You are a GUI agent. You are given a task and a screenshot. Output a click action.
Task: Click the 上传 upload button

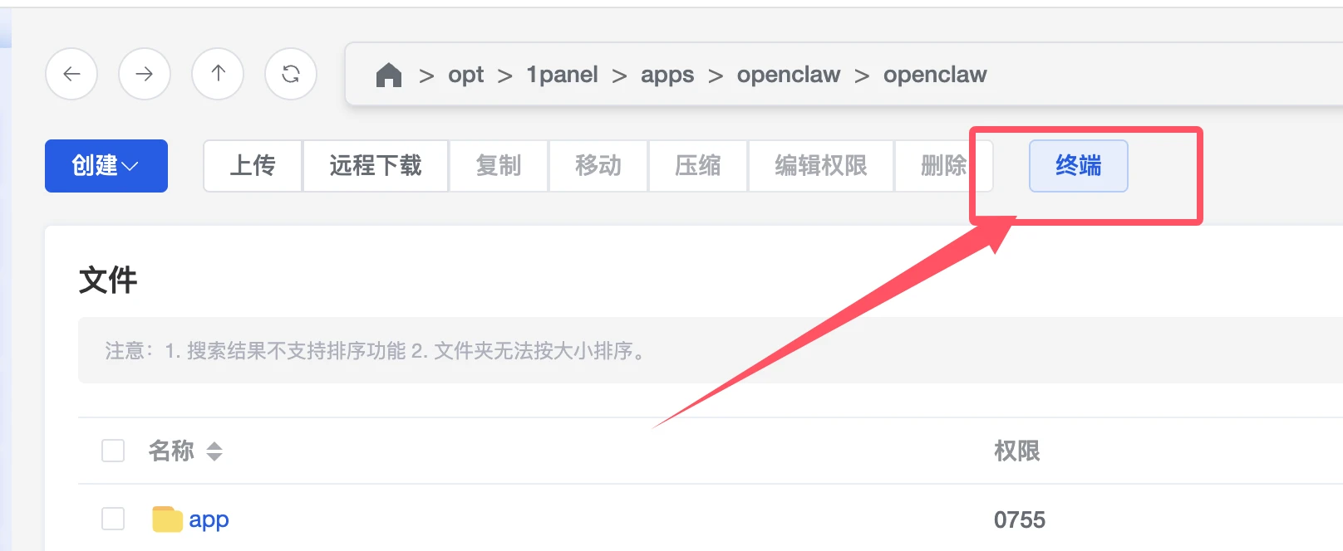click(x=253, y=166)
